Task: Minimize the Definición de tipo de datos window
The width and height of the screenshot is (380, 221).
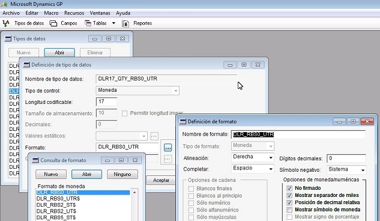Action: 230,65
